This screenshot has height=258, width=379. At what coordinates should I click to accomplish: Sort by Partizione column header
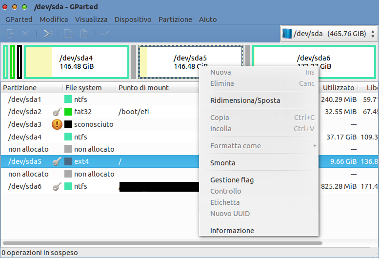[32, 88]
